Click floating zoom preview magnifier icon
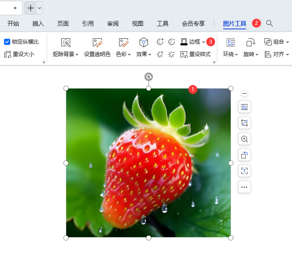This screenshot has width=292, height=263. click(244, 139)
